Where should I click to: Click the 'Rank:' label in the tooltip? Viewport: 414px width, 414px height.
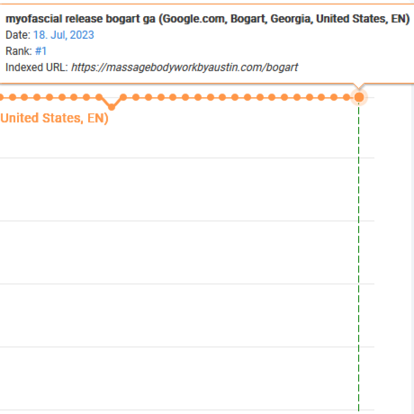point(19,51)
